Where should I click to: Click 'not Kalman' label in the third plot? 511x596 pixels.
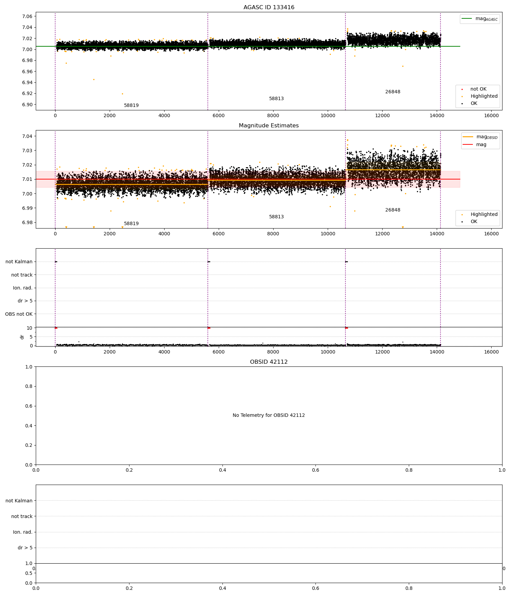(19, 262)
